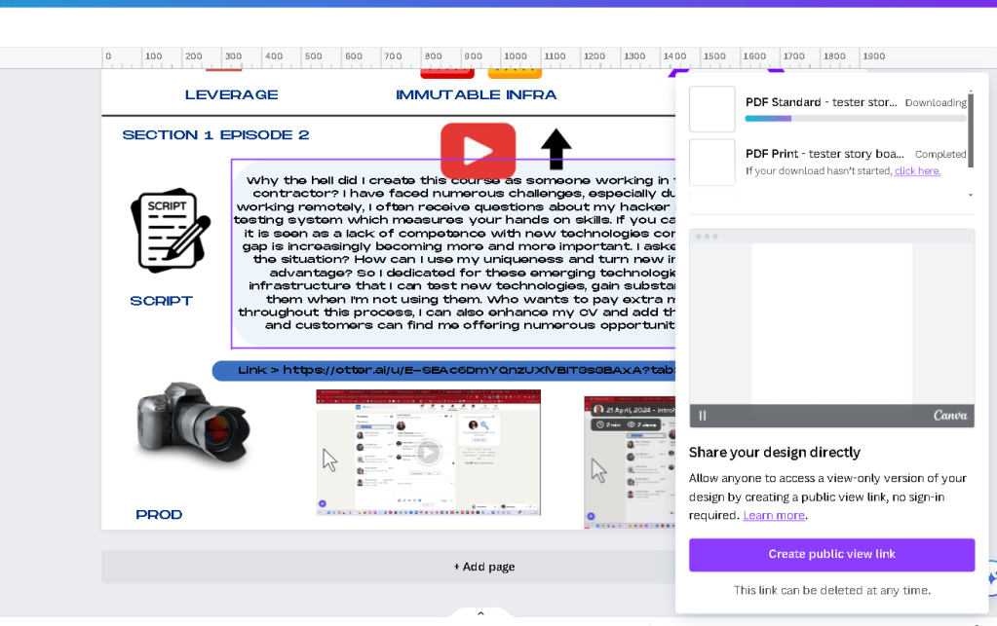
Task: Click the Canva logo in preview
Action: click(x=950, y=415)
